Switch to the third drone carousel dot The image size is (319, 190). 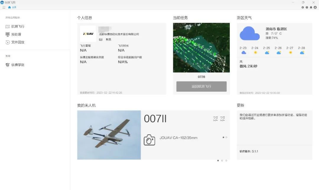coord(226,161)
